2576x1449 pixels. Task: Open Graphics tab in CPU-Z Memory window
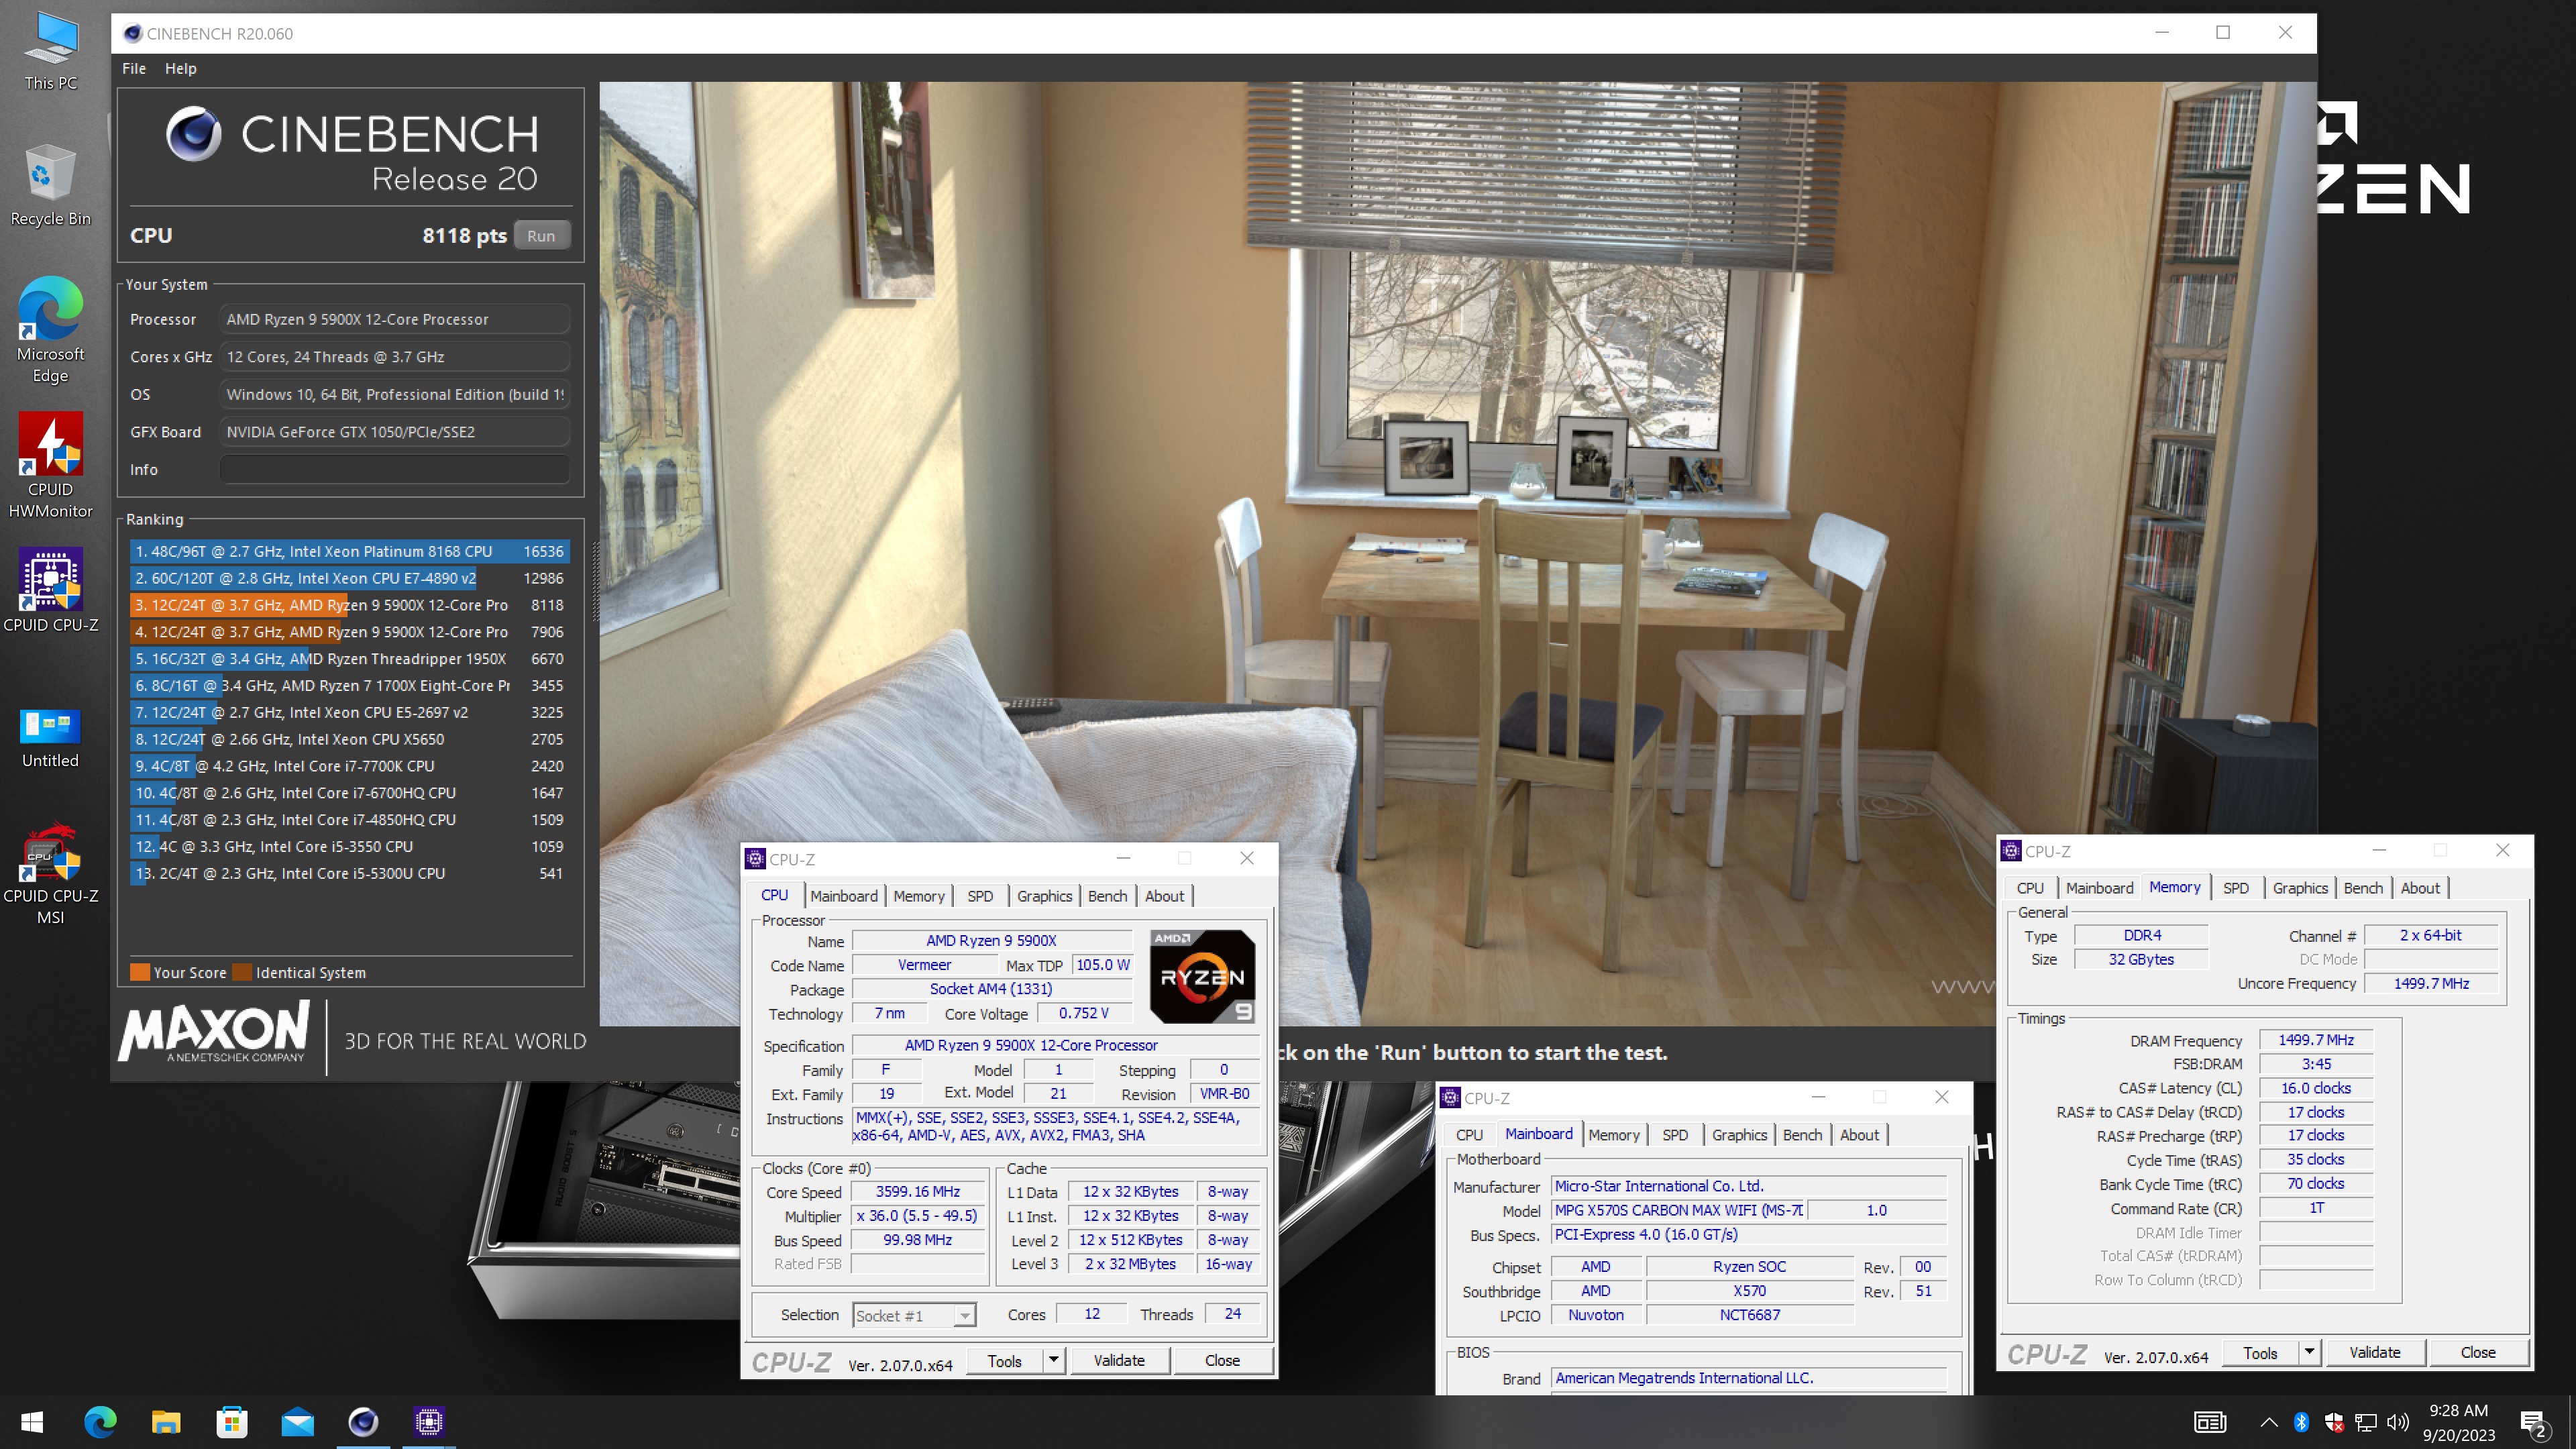pyautogui.click(x=2300, y=888)
